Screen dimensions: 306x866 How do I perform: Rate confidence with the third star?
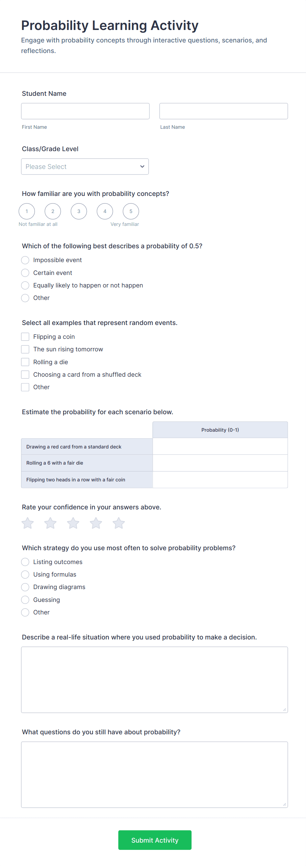point(73,523)
